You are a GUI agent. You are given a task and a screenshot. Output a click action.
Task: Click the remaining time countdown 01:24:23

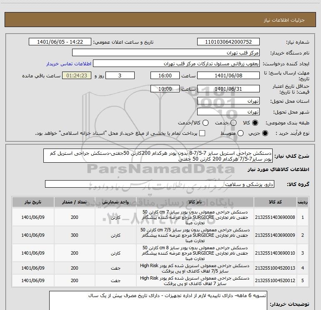[77, 75]
